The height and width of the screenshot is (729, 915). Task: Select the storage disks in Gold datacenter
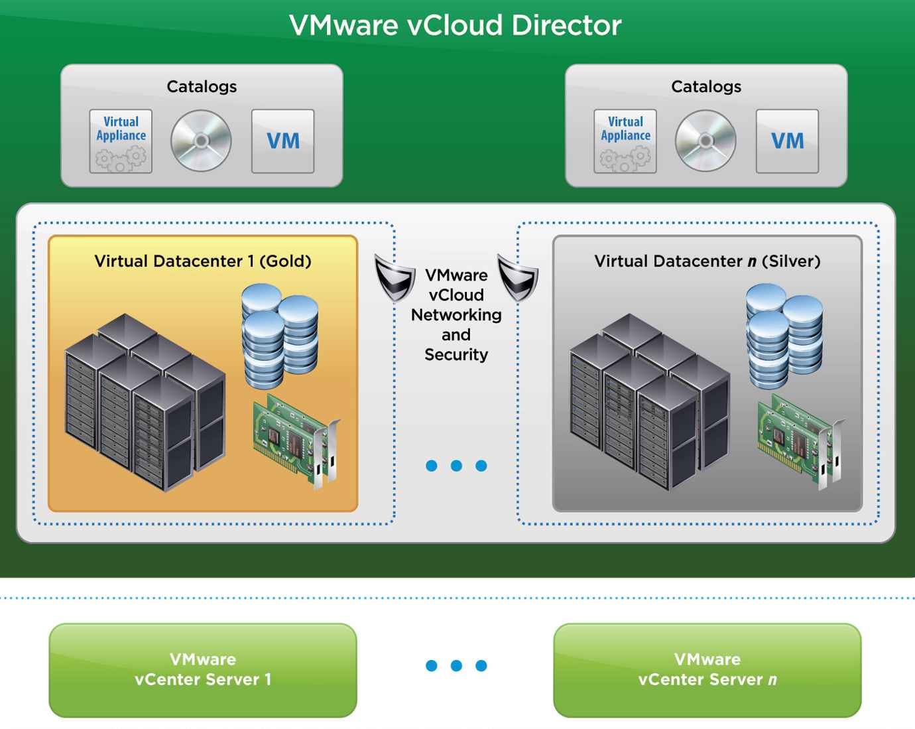click(280, 336)
